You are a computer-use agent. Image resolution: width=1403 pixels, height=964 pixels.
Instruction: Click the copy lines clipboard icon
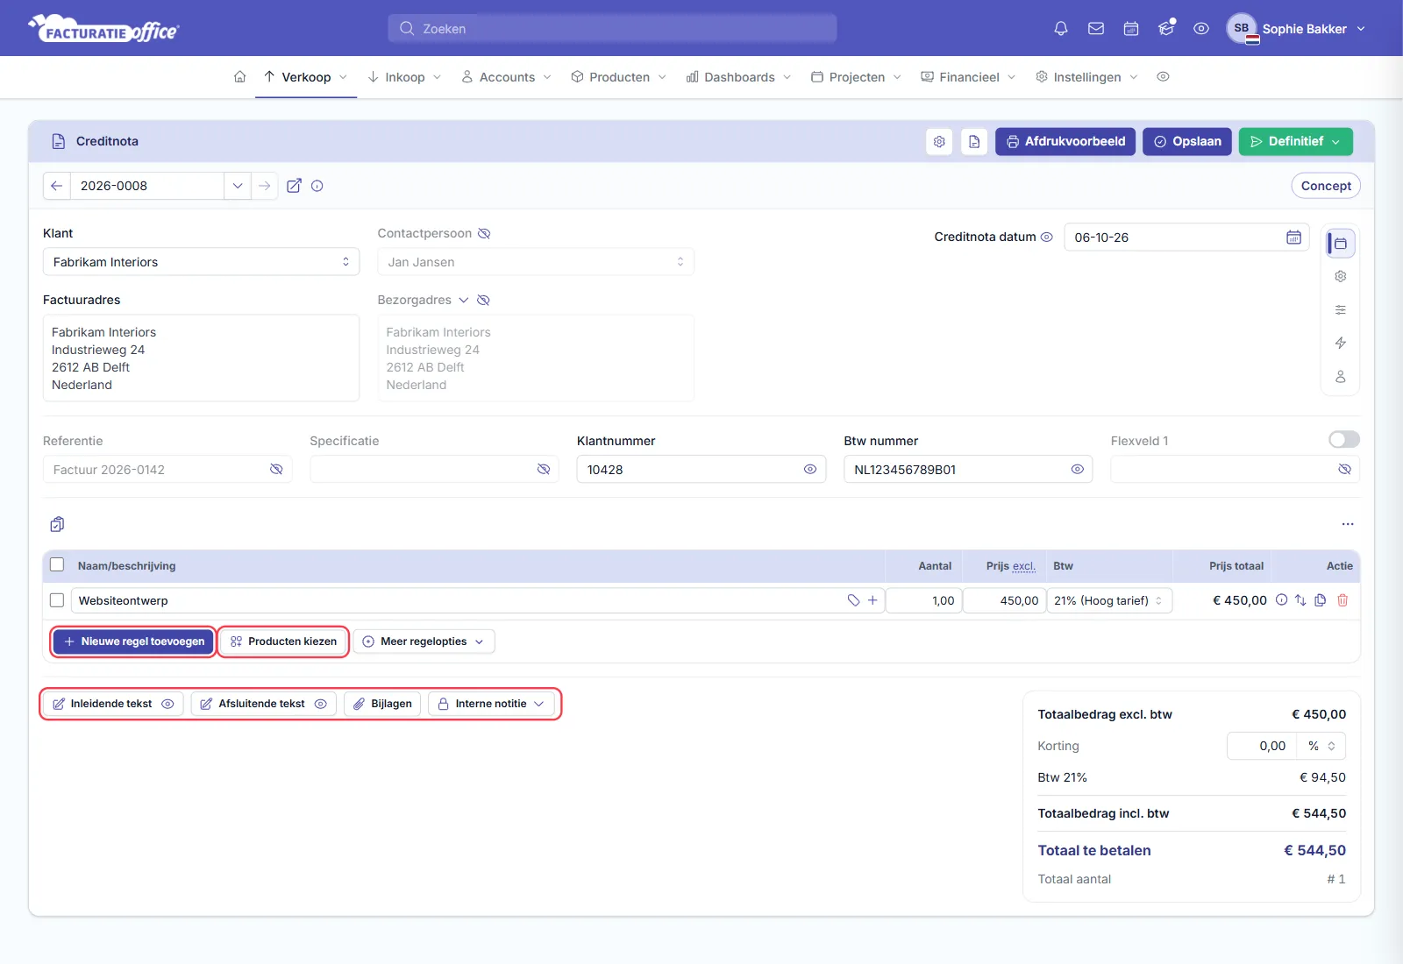[x=57, y=524]
